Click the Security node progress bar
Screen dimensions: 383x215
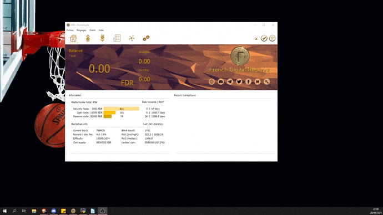tap(122, 109)
